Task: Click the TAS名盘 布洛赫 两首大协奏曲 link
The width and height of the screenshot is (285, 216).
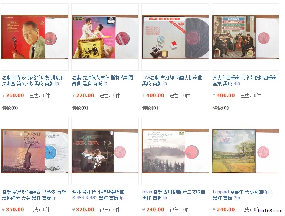Action: tap(172, 81)
